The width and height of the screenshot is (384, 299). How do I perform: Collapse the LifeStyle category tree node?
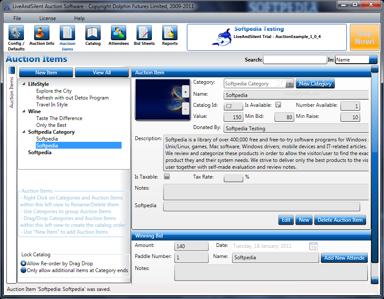(24, 84)
